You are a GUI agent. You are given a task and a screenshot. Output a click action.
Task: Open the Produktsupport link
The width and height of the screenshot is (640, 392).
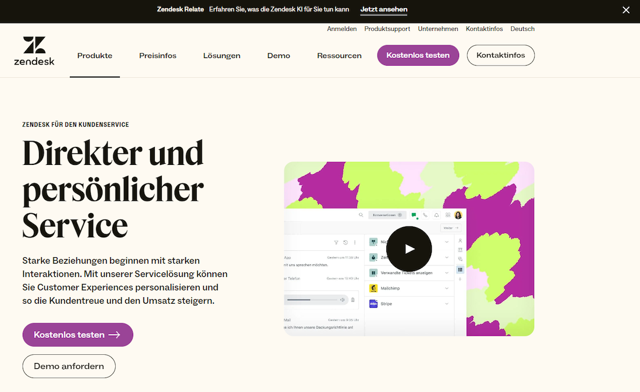coord(387,29)
